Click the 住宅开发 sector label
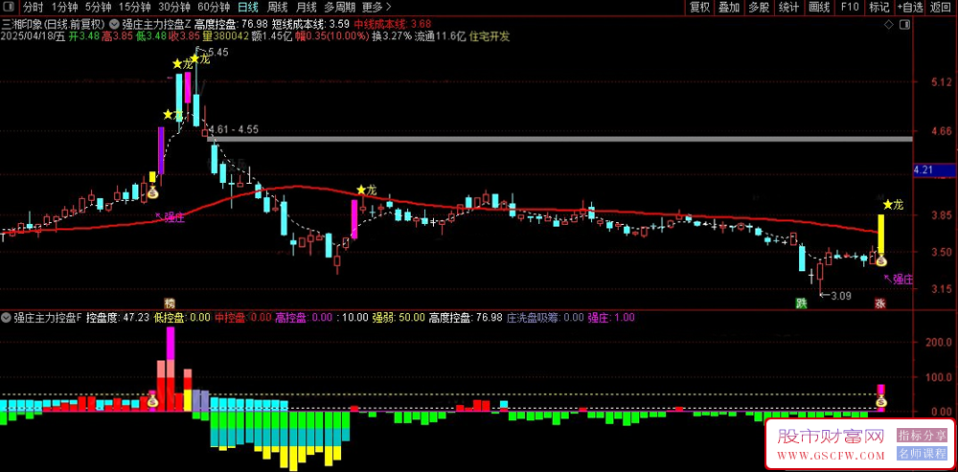Viewport: 958px width, 472px height. [x=490, y=36]
